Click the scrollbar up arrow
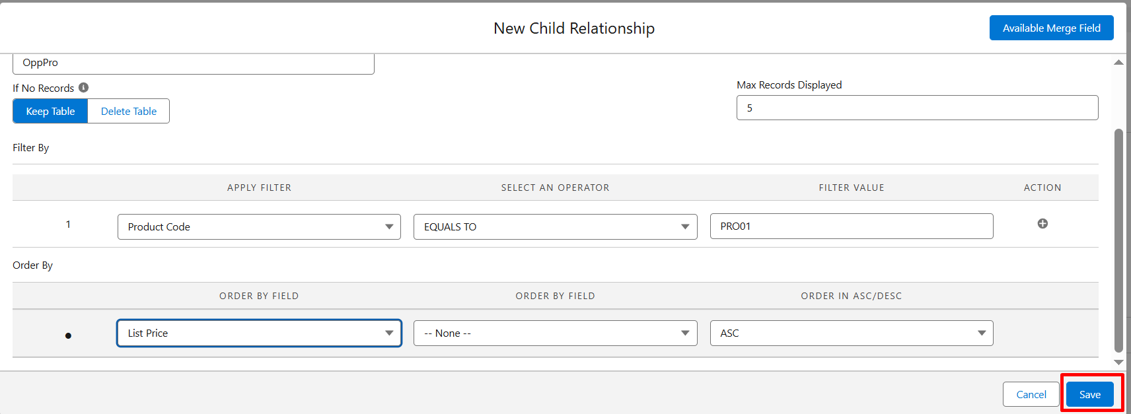1131x414 pixels. 1118,63
